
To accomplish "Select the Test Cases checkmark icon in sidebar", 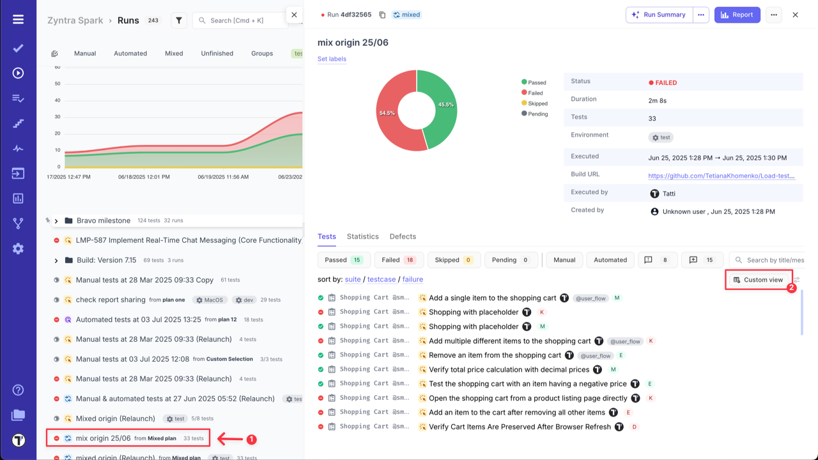I will pyautogui.click(x=18, y=47).
